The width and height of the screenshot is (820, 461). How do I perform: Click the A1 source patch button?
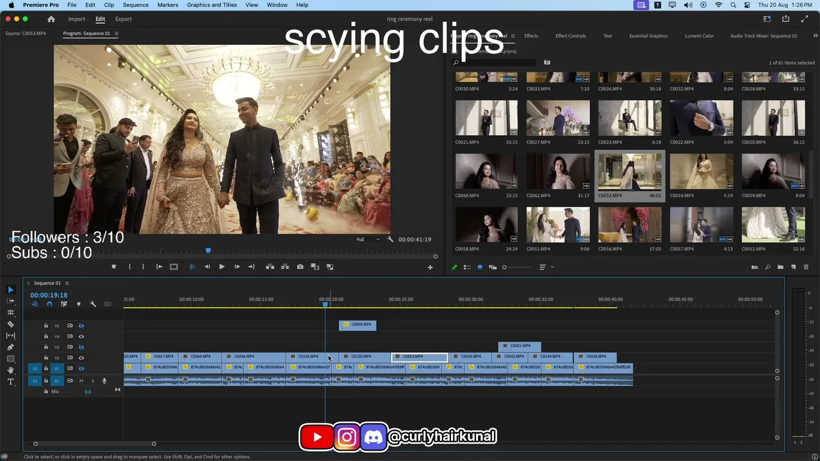click(x=35, y=381)
